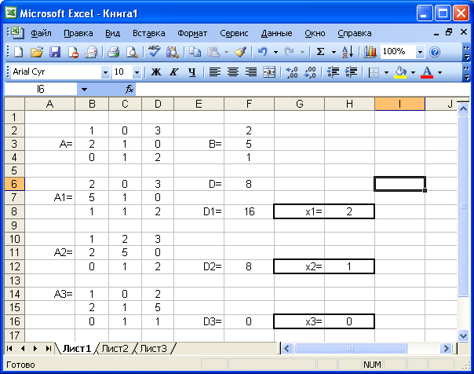
Task: Select column I header
Action: click(399, 104)
